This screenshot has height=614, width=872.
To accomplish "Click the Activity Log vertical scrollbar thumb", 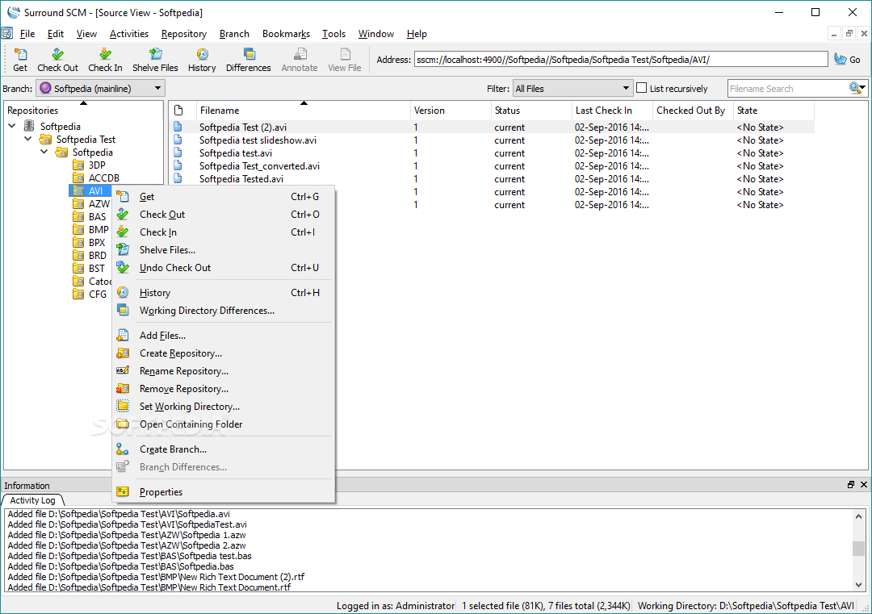I will [x=858, y=548].
